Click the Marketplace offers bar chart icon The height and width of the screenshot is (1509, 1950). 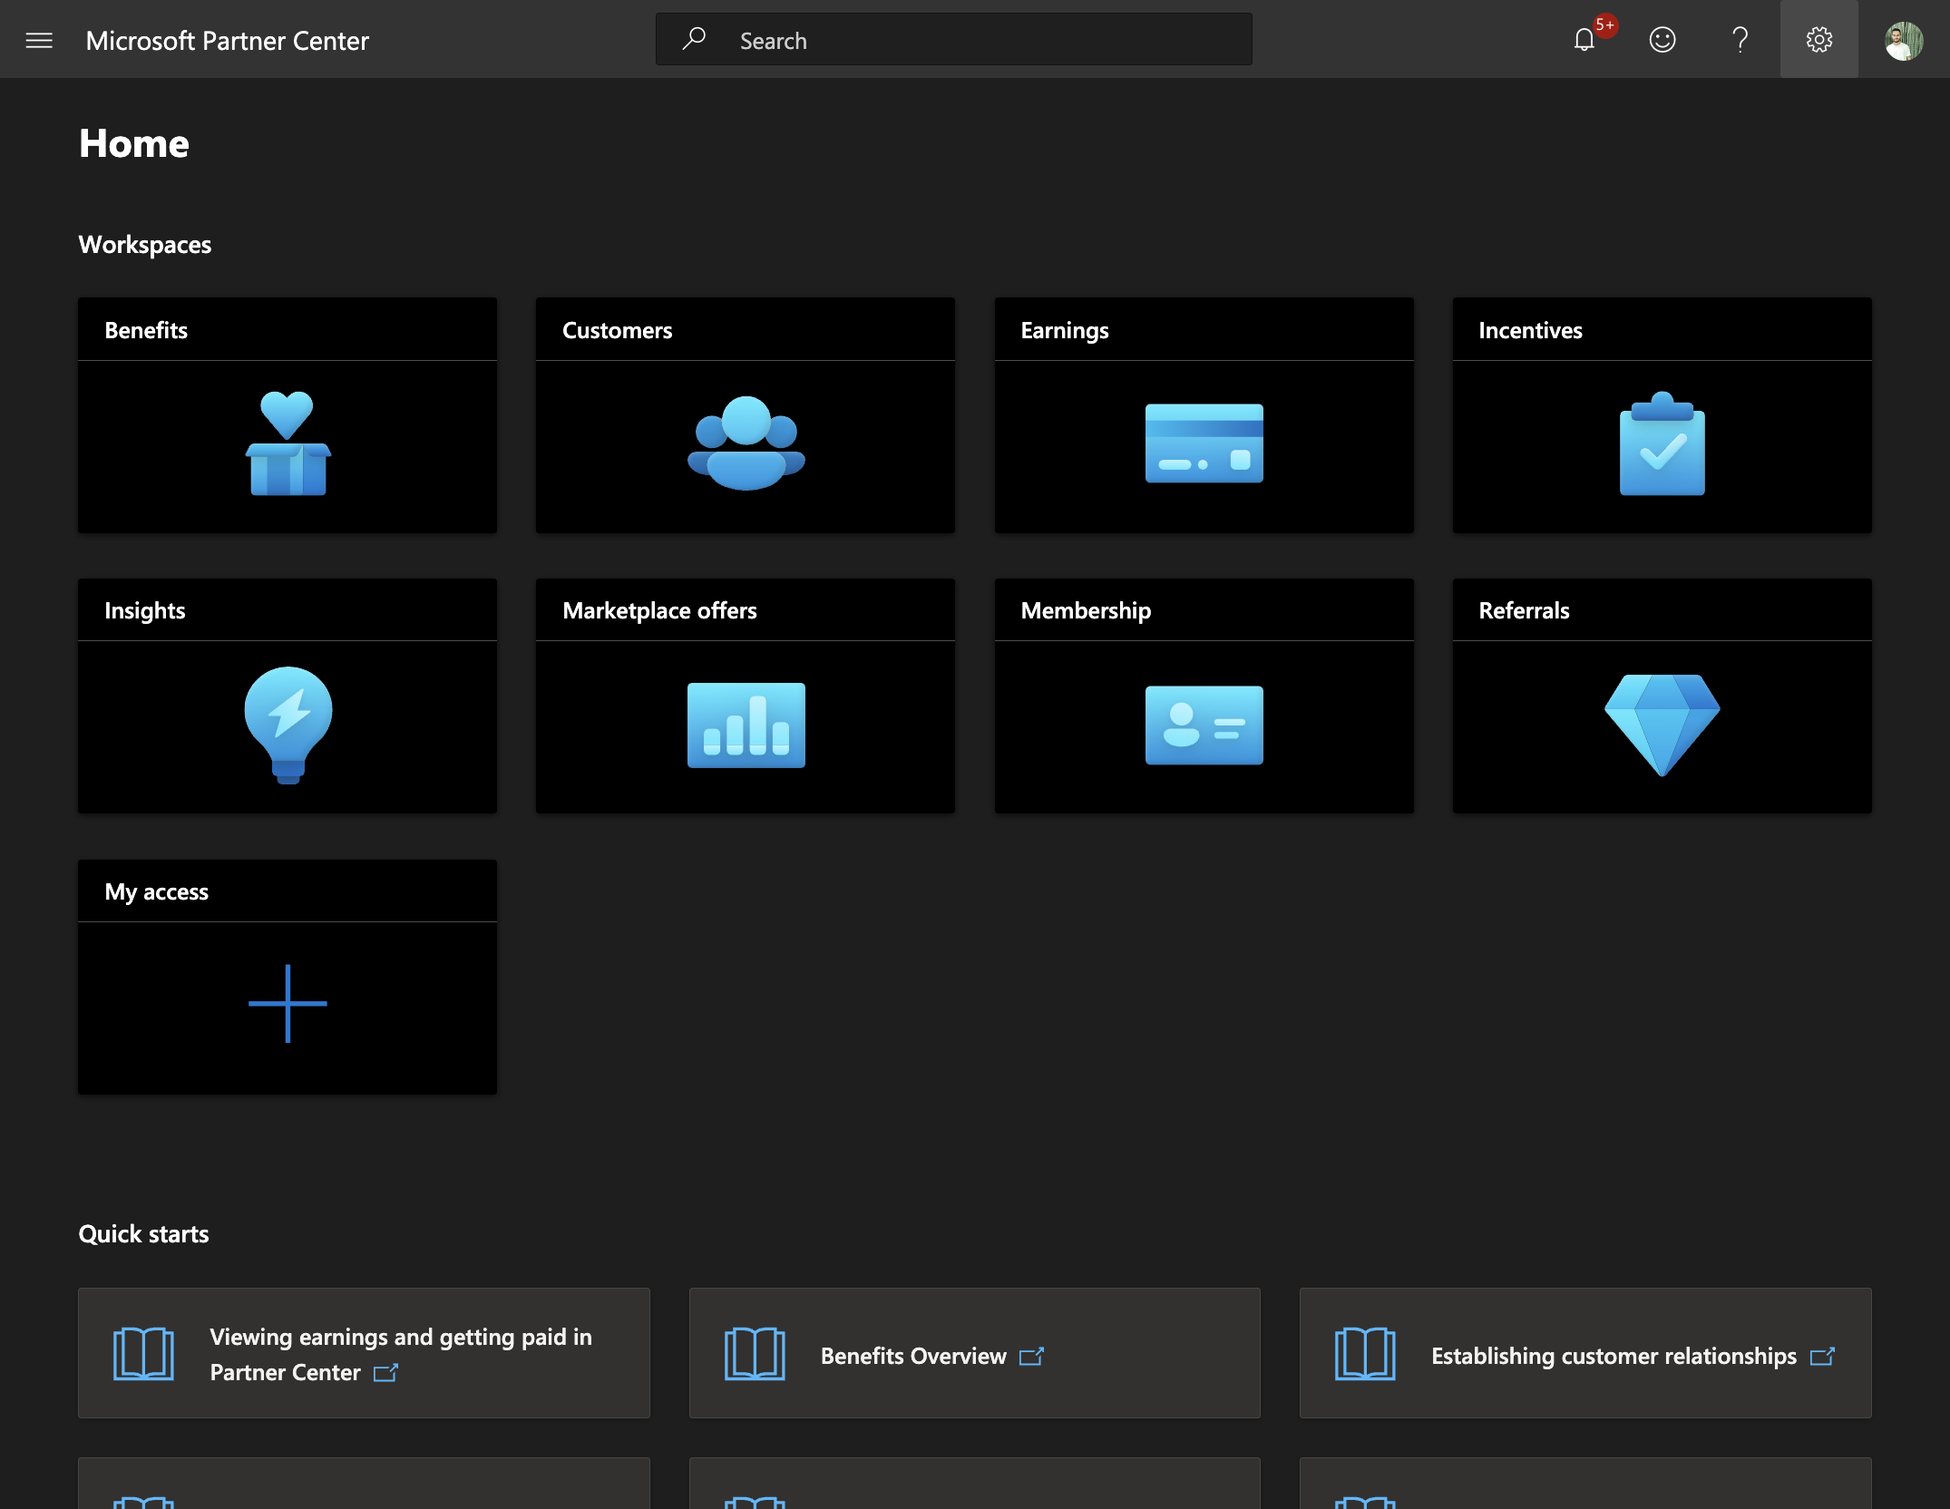coord(746,725)
